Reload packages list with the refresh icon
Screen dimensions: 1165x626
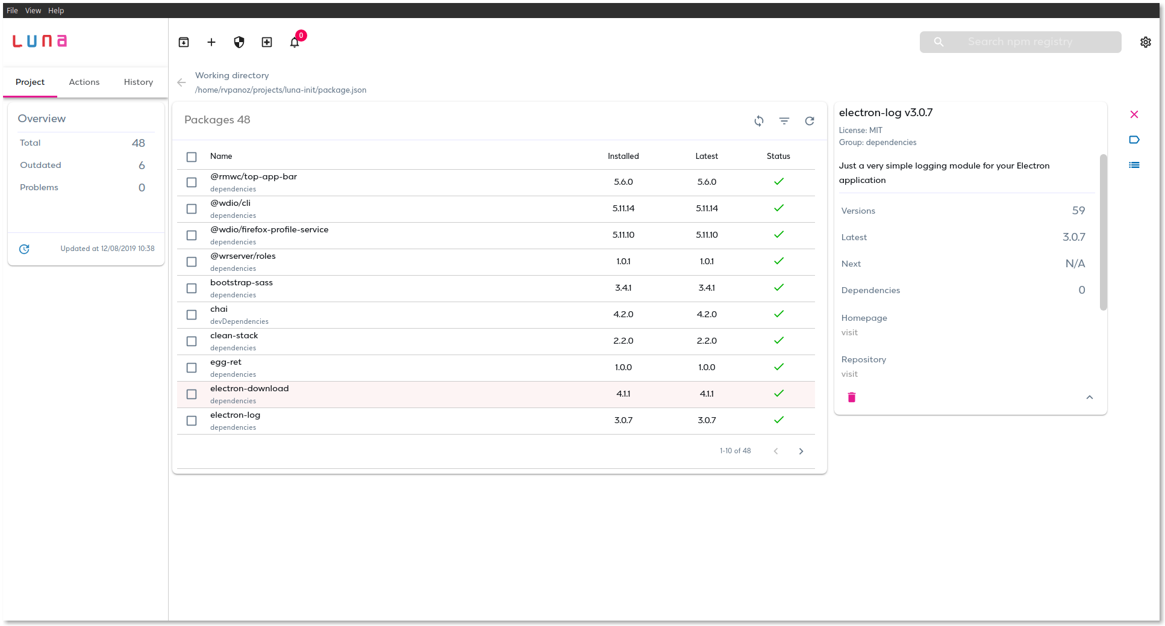coord(810,121)
